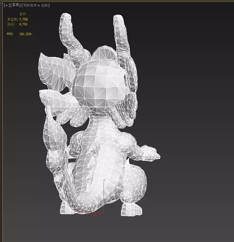Open the 明暗处理 + 边面 shading menu
Screen dimensions: 234x242
pos(36,5)
